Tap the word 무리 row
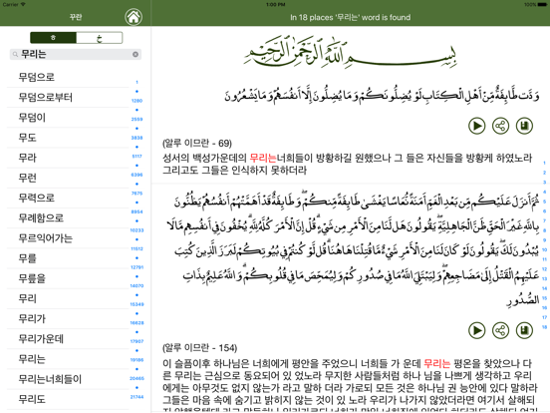550x413 pixels. coord(68,298)
